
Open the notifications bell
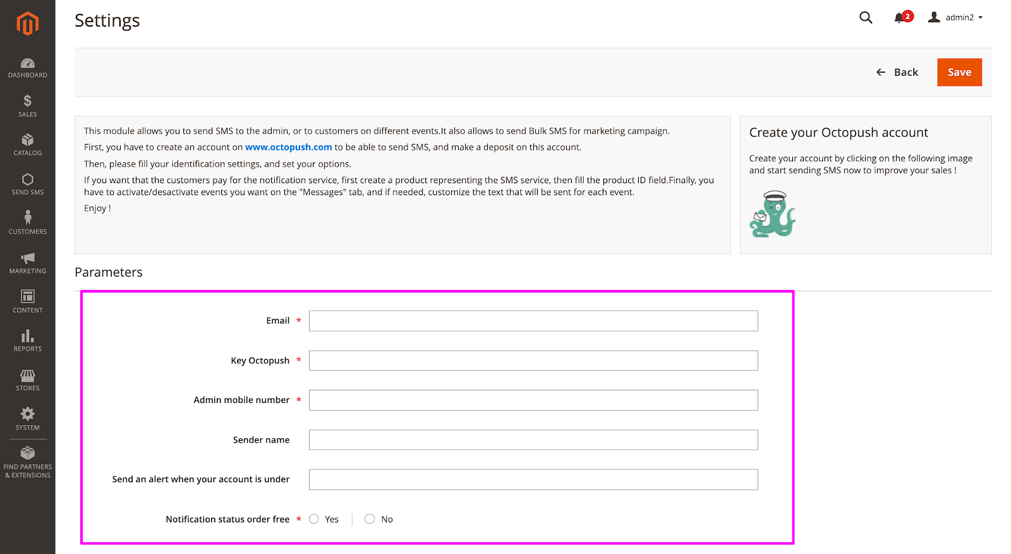[x=904, y=17]
